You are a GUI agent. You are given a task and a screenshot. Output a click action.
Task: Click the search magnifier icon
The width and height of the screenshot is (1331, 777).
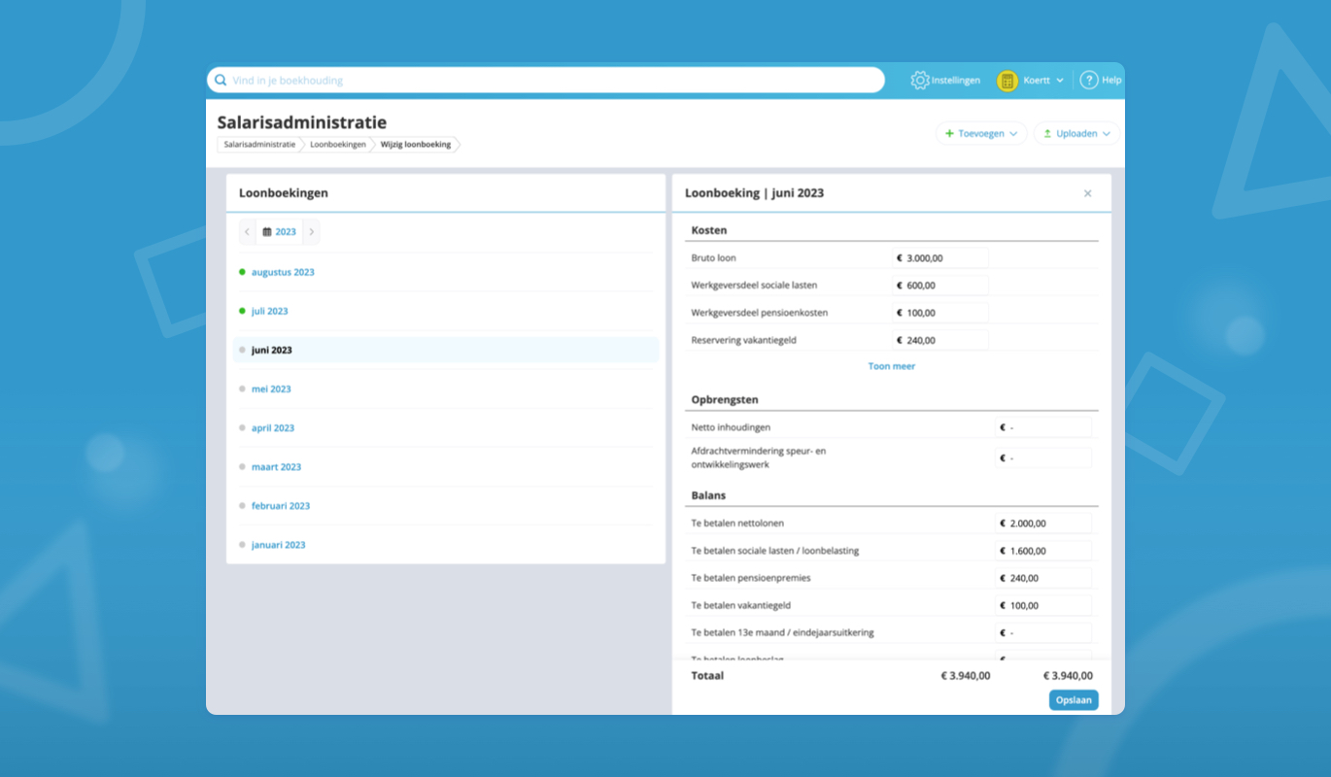[x=221, y=81]
